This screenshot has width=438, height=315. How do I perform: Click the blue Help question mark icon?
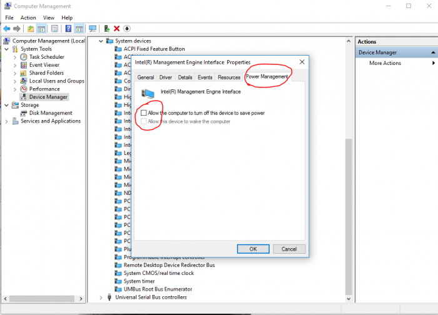pyautogui.click(x=68, y=29)
